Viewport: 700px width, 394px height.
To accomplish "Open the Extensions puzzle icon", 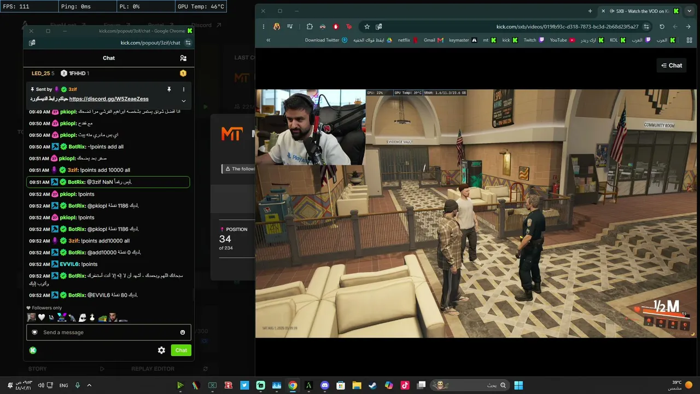I will tap(310, 26).
